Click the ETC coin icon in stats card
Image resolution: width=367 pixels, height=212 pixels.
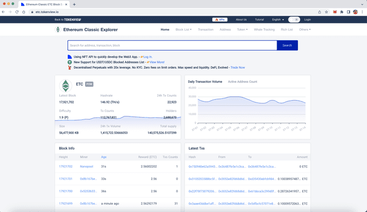[x=64, y=86]
